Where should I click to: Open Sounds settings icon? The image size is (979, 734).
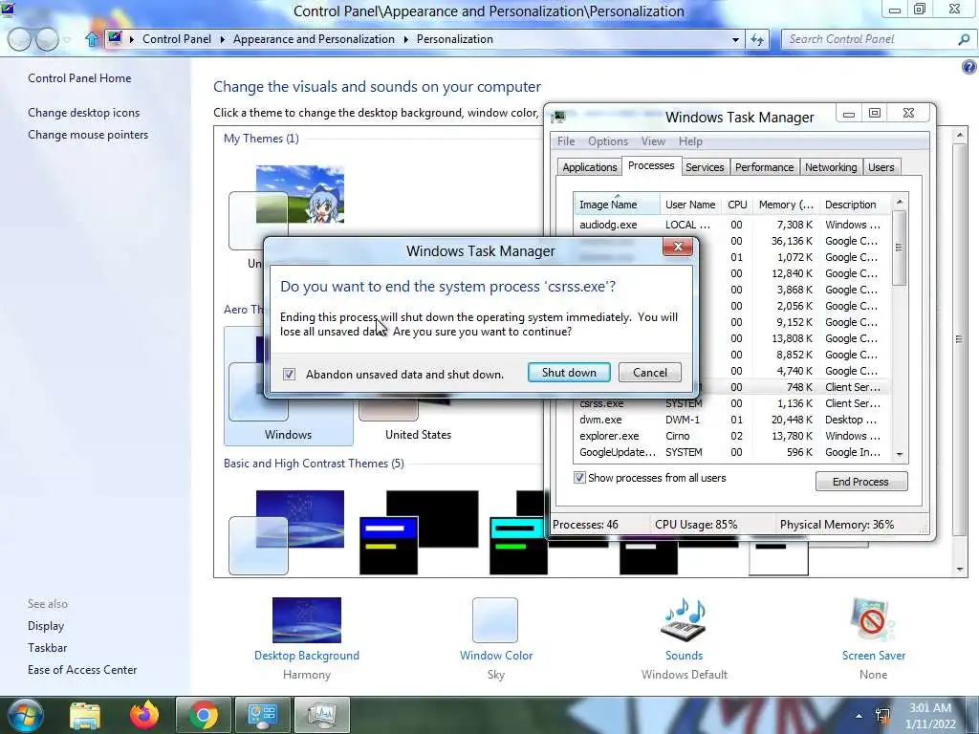[x=684, y=619]
